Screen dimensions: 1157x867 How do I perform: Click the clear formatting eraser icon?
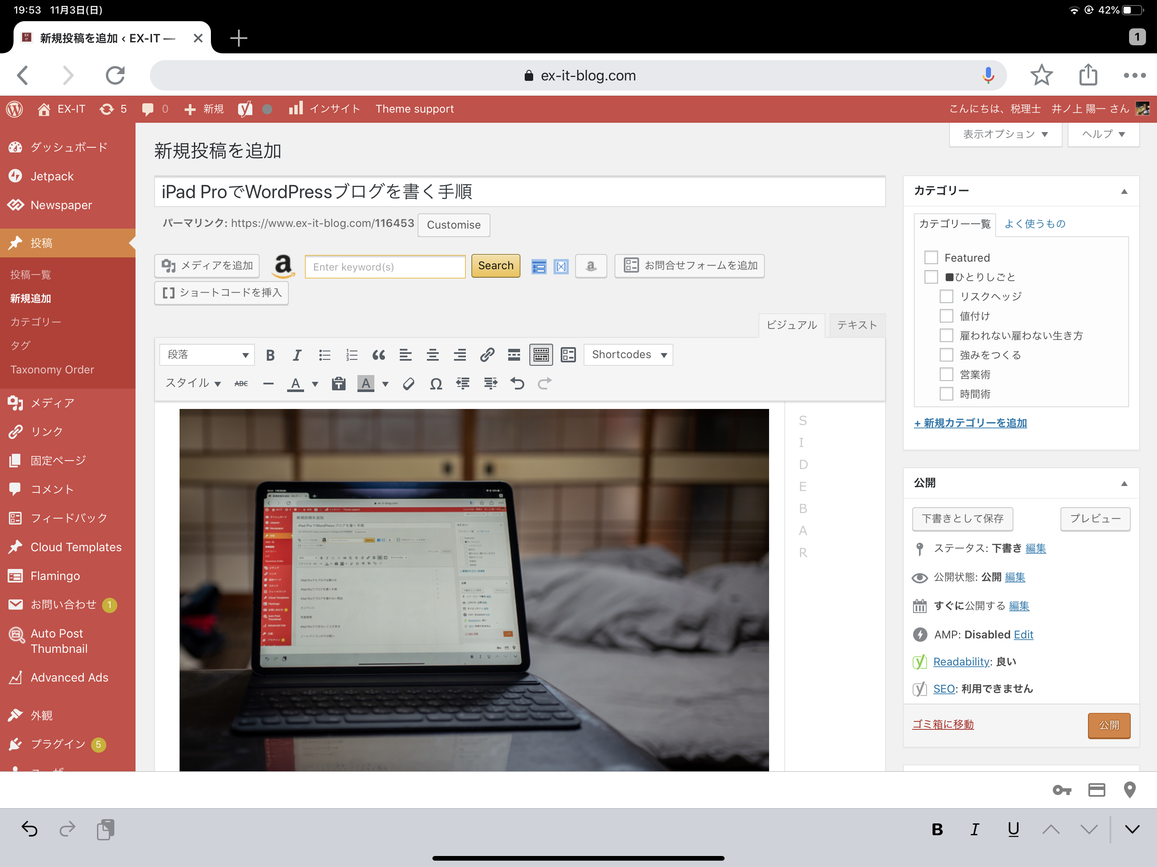[x=409, y=384]
